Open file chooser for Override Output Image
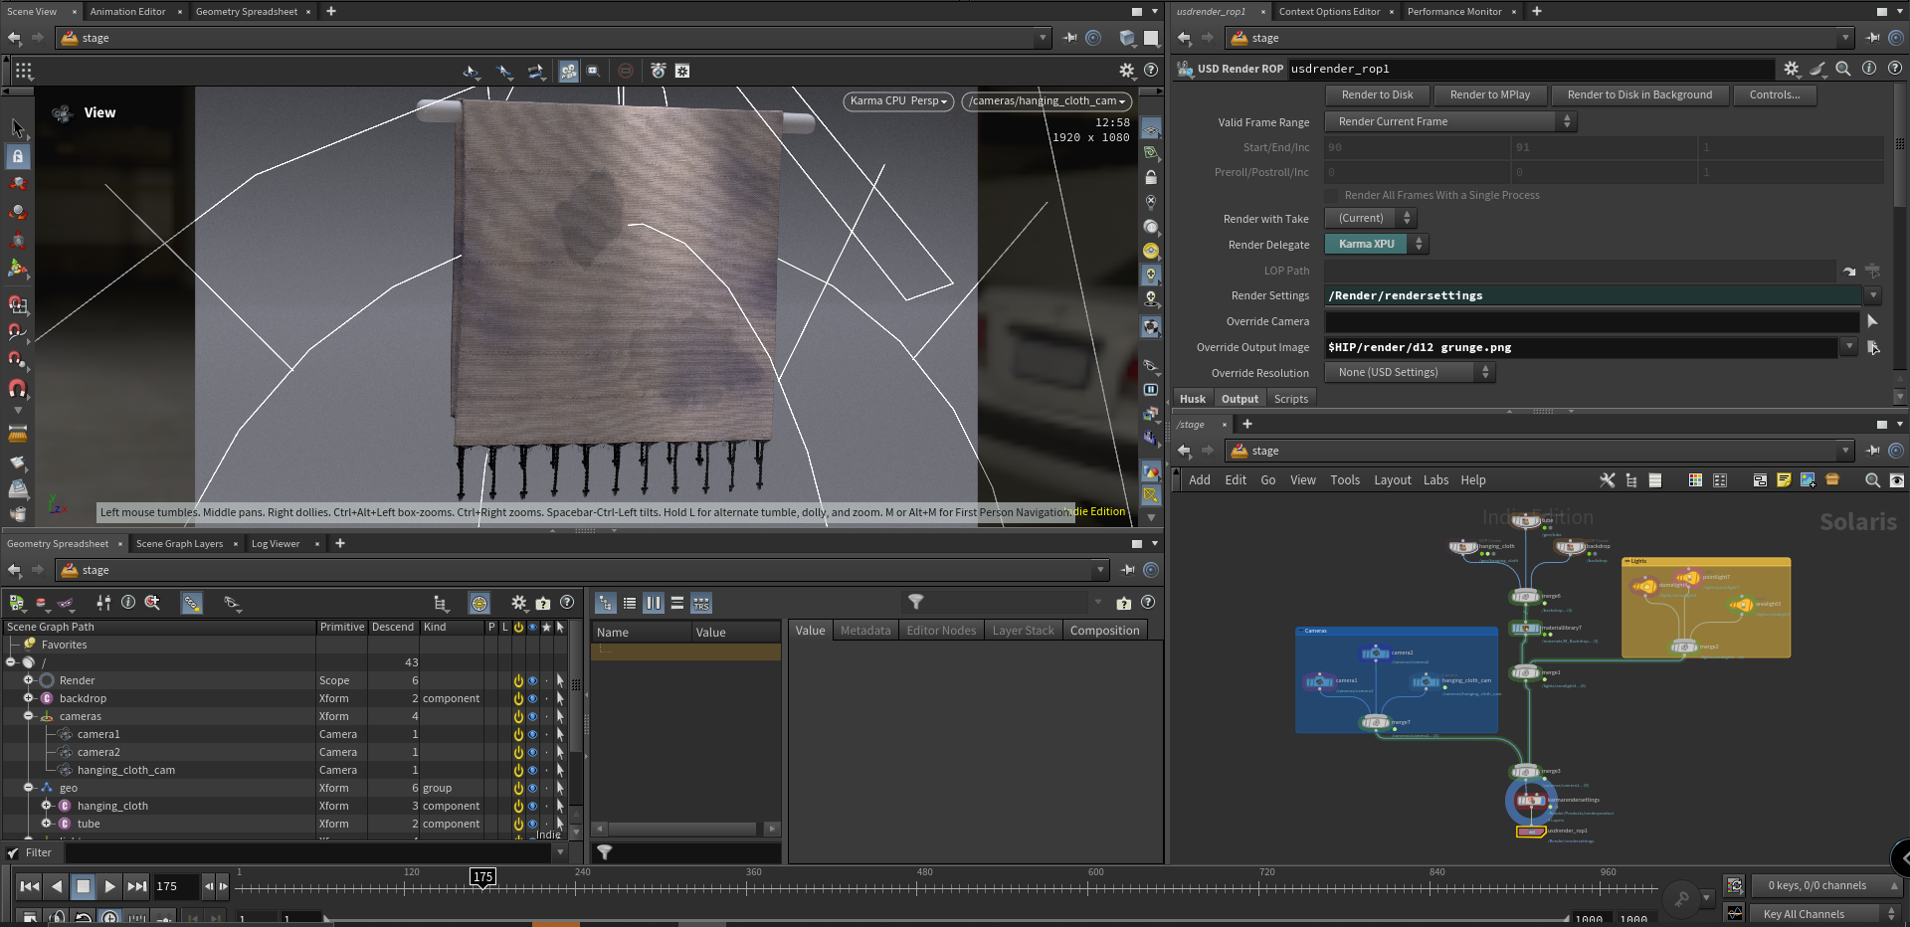This screenshot has height=927, width=1910. pos(1873,347)
